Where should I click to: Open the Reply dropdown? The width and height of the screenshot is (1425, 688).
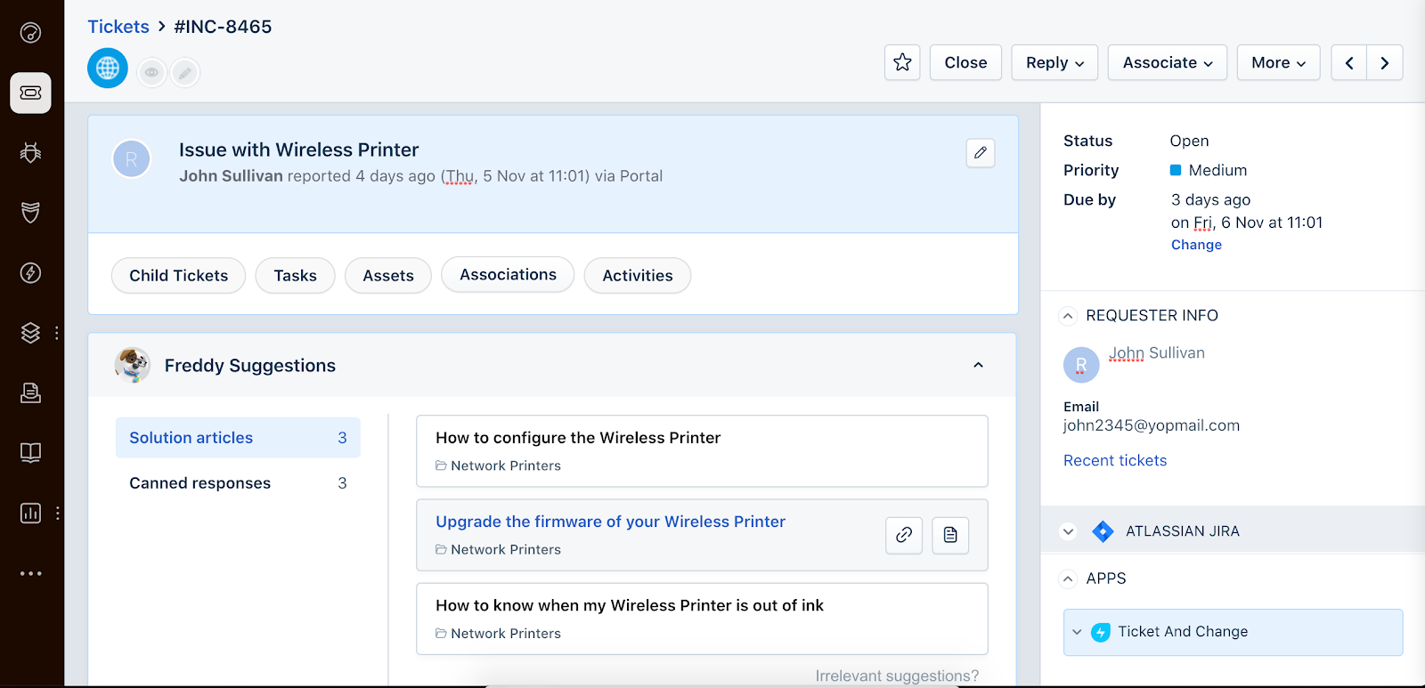pos(1054,62)
